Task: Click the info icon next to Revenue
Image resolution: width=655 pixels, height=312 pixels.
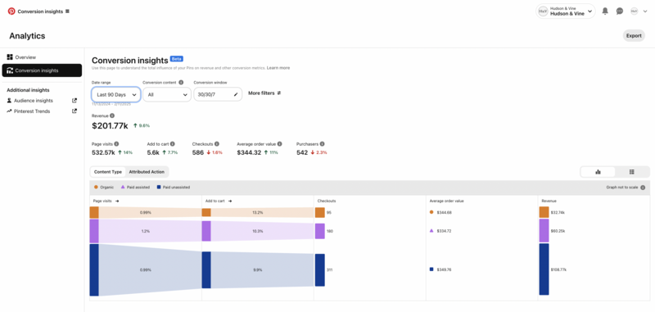Action: [112, 115]
